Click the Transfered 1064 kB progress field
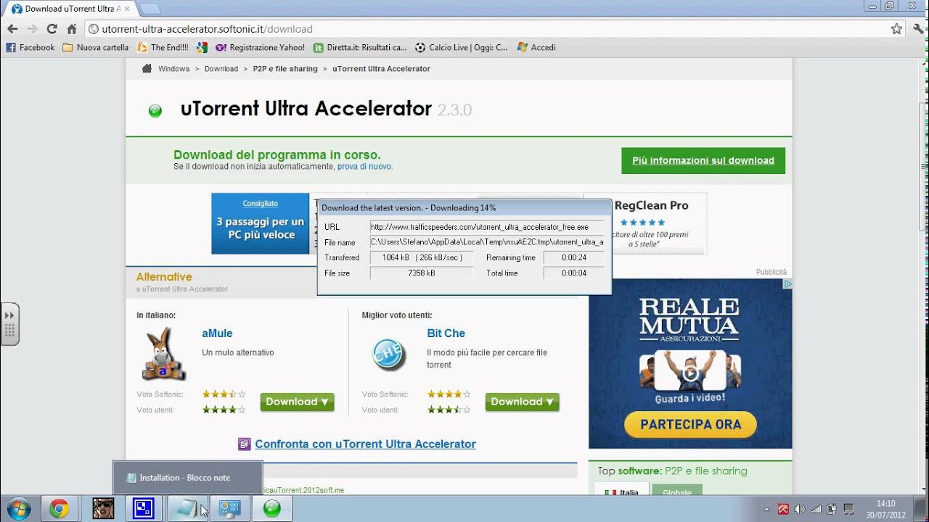The image size is (929, 522). tap(422, 257)
